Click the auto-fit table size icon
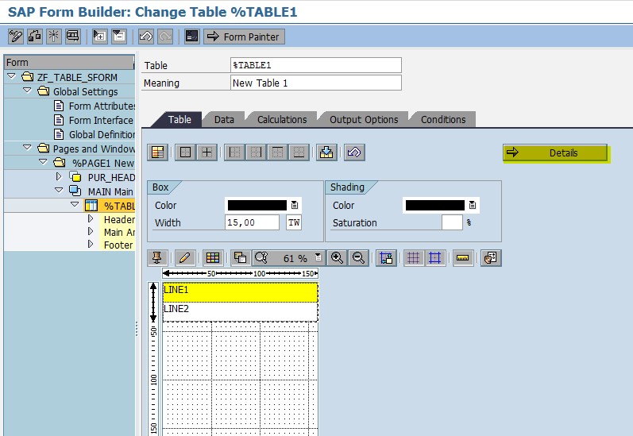The height and width of the screenshot is (436, 633). 386,257
